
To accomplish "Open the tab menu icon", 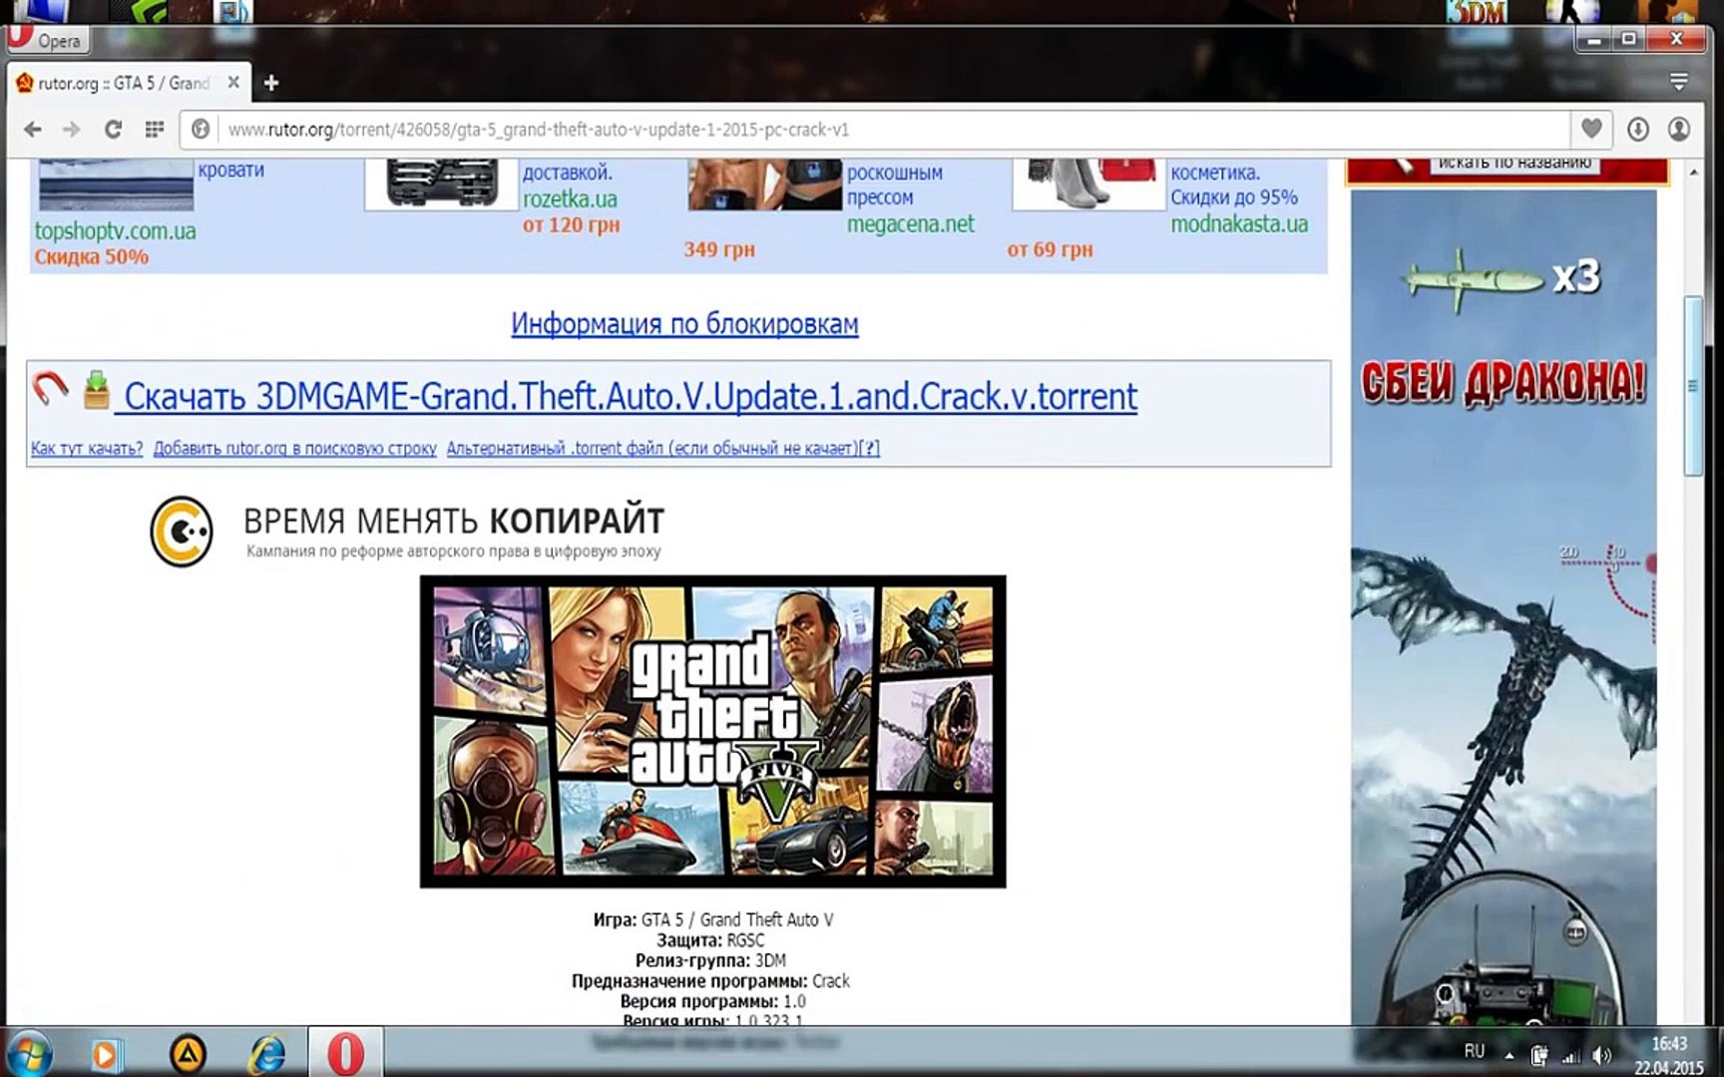I will click(1679, 82).
